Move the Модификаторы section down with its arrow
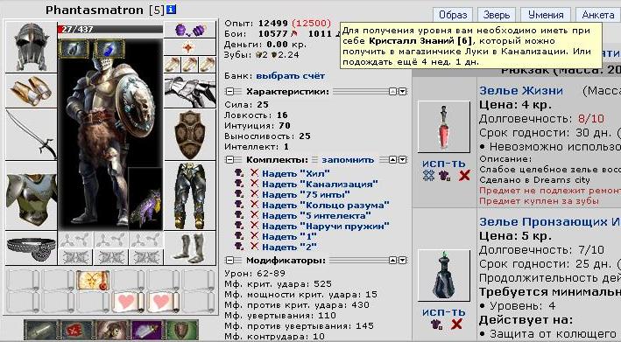Viewport: 621px width, 342px height. (402, 261)
